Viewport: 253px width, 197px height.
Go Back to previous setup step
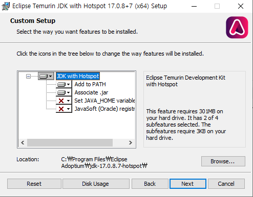150,184
